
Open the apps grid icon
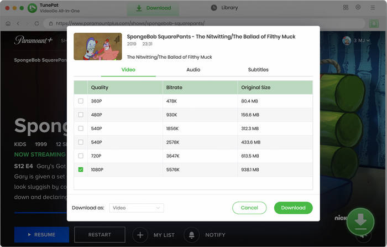(x=346, y=8)
